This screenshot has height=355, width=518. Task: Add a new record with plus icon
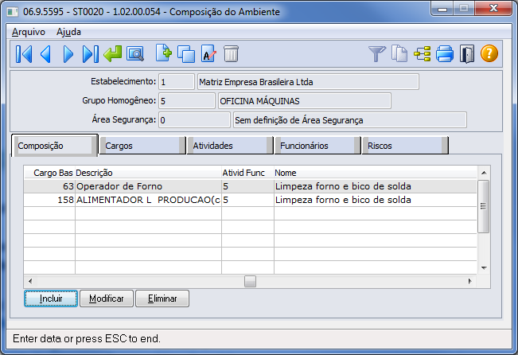click(x=164, y=53)
